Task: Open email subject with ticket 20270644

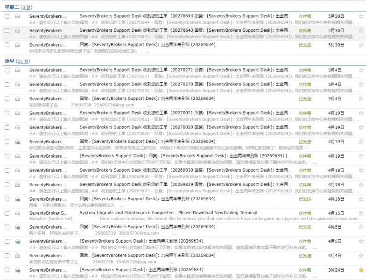Action: click(x=185, y=16)
